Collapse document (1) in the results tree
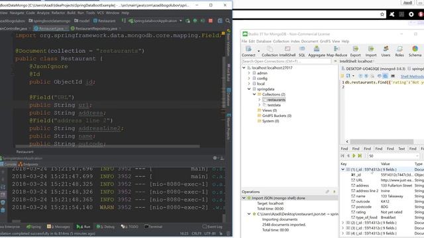The width and height of the screenshot is (424, 238). coord(343,169)
